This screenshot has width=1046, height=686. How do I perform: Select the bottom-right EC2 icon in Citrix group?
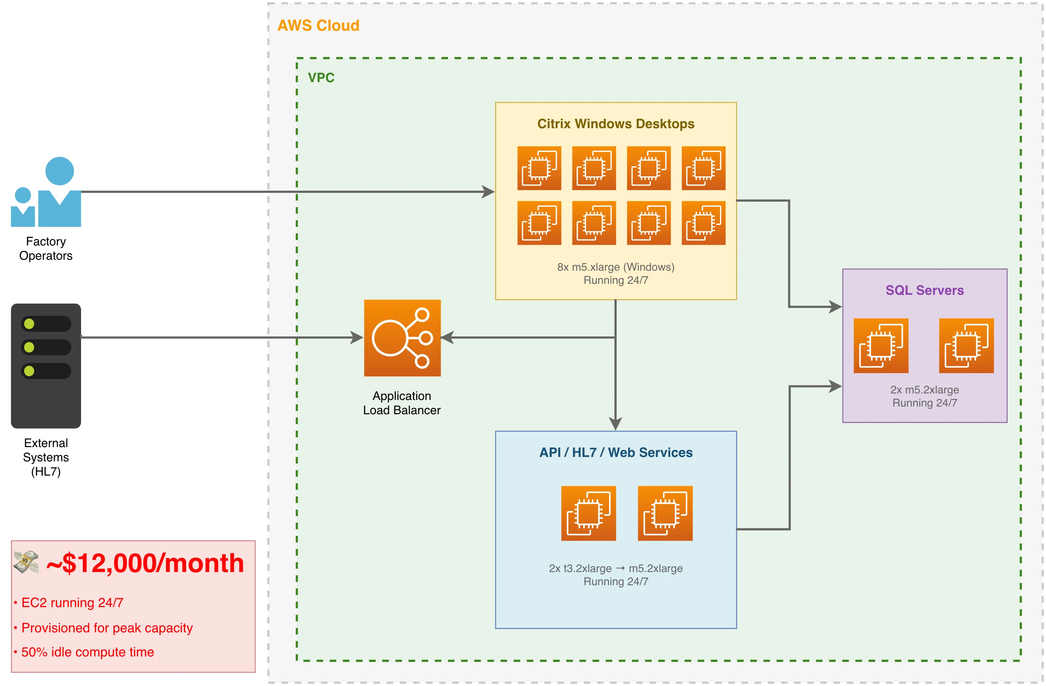[x=703, y=224]
